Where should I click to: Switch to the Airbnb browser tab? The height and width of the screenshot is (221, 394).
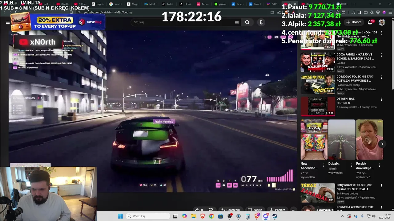pyautogui.click(x=203, y=4)
